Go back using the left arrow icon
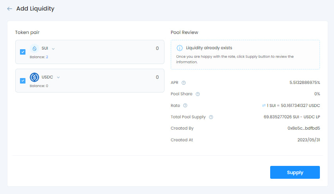The width and height of the screenshot is (334, 194). click(9, 9)
